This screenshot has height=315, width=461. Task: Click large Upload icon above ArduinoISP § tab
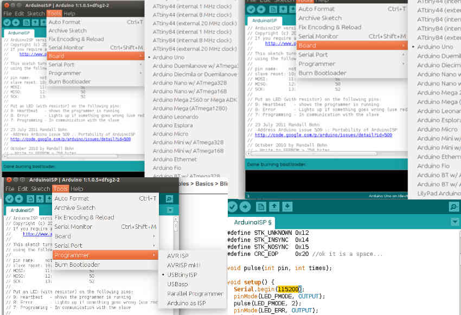[x=245, y=207]
